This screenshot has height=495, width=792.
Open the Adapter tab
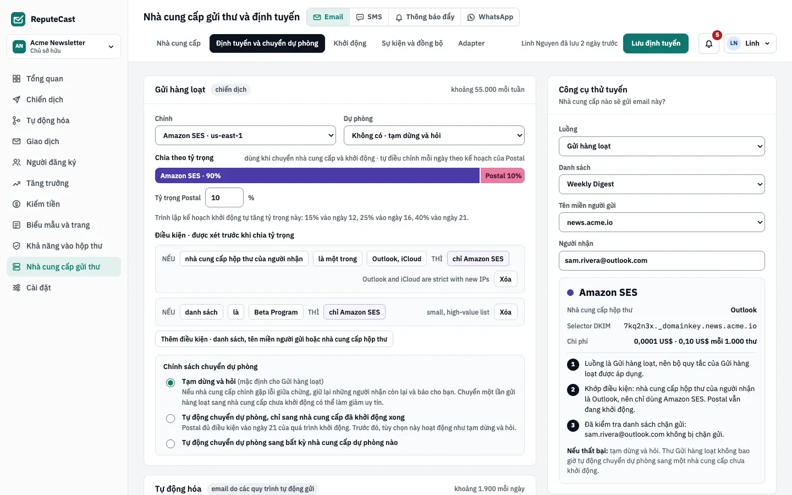471,43
